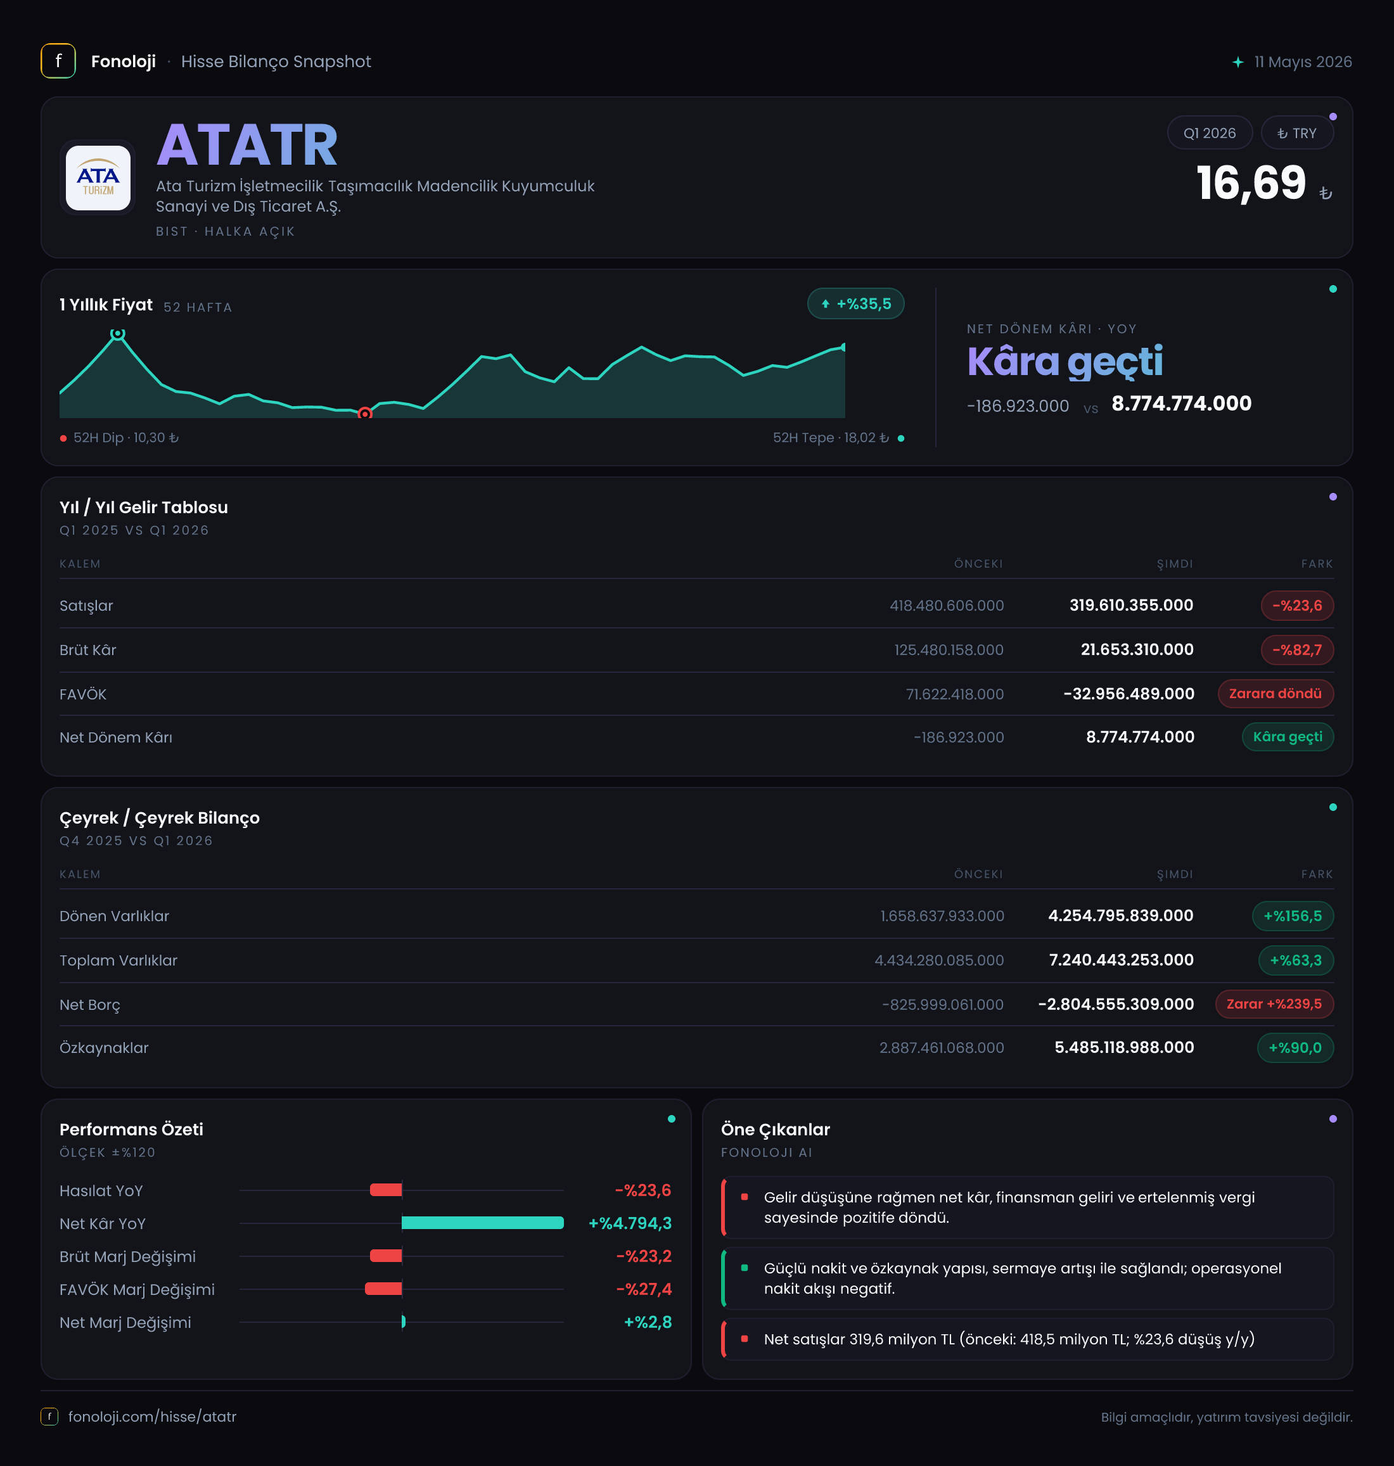Click the purple dot on Gelir Tablosu card
The height and width of the screenshot is (1466, 1394).
tap(1333, 496)
